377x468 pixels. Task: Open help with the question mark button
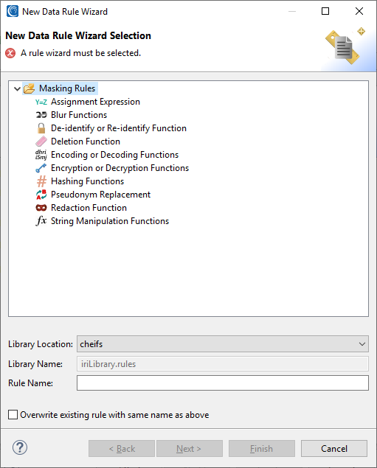point(20,447)
